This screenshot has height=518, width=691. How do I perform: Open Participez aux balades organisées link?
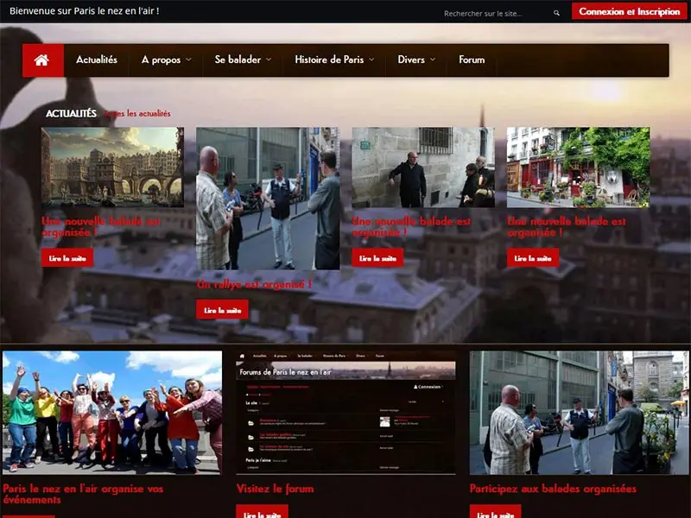[552, 489]
